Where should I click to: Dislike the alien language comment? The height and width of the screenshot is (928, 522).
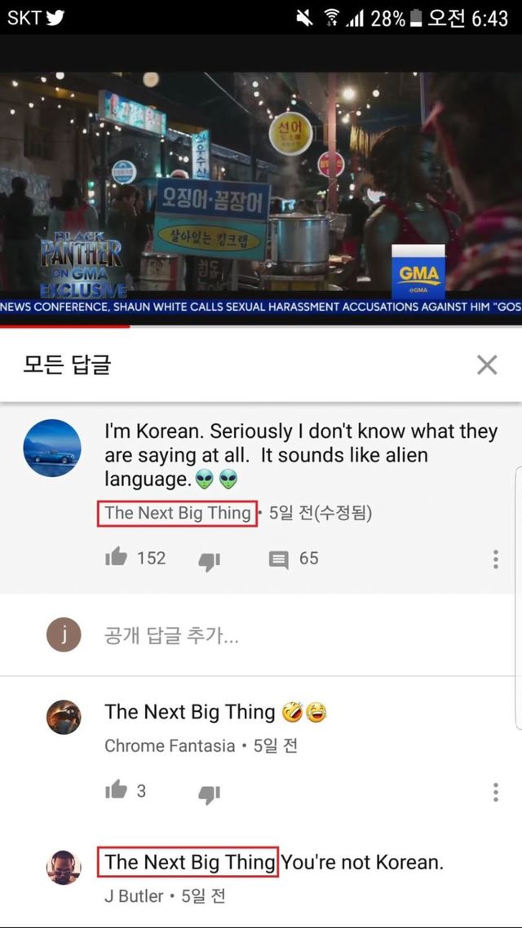click(x=209, y=561)
